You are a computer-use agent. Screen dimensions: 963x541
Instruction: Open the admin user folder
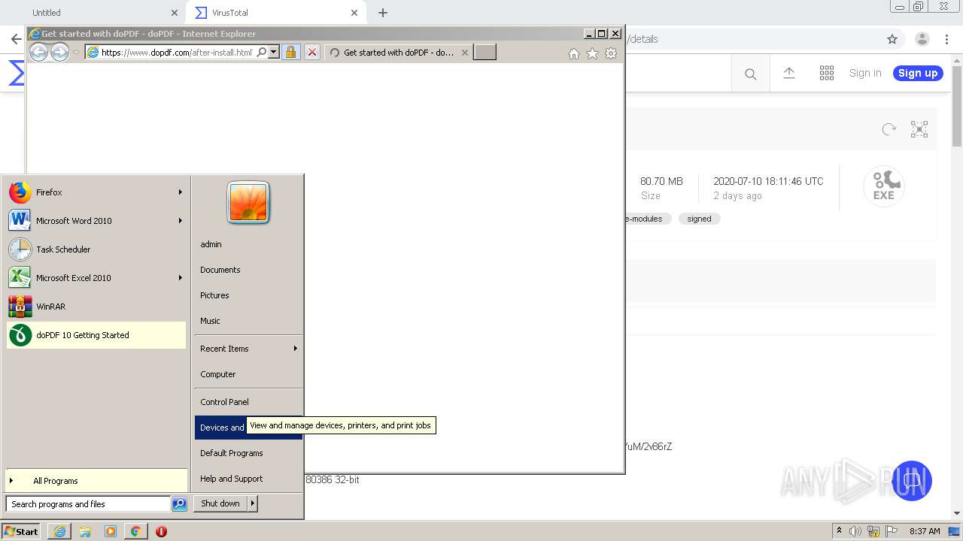(x=248, y=244)
